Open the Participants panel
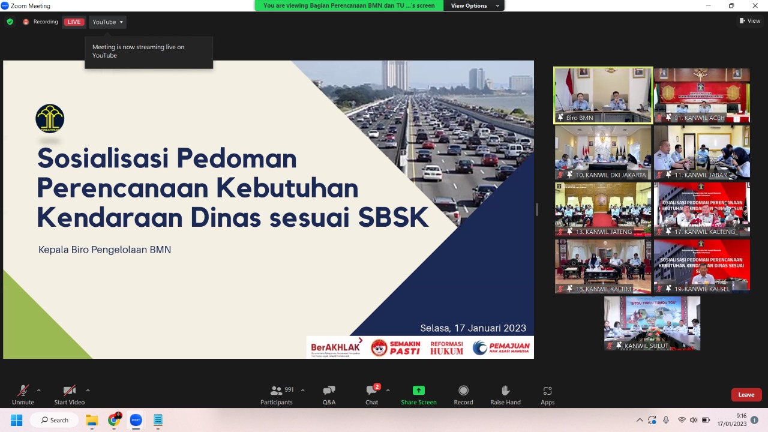Image resolution: width=768 pixels, height=432 pixels. (277, 394)
